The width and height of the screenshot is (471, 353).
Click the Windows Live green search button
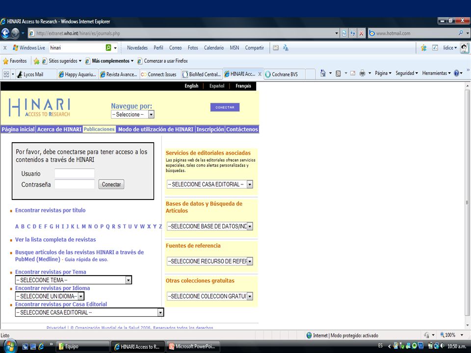(108, 48)
